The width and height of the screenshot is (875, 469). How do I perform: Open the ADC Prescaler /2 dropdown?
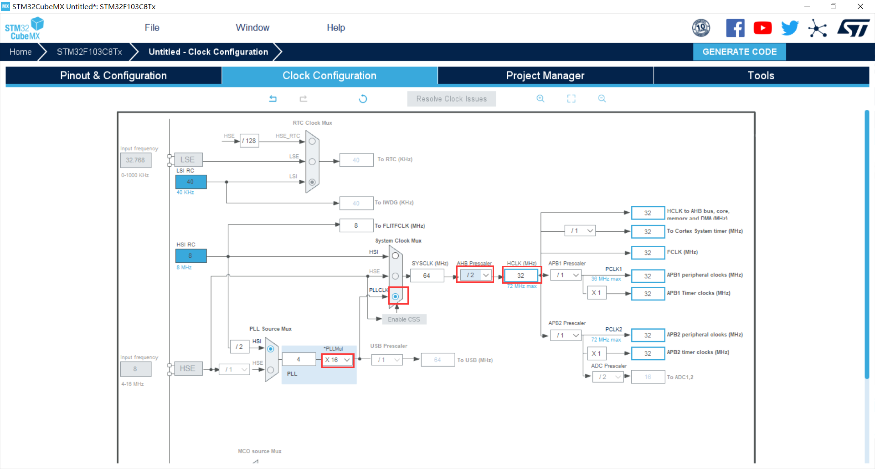[608, 377]
